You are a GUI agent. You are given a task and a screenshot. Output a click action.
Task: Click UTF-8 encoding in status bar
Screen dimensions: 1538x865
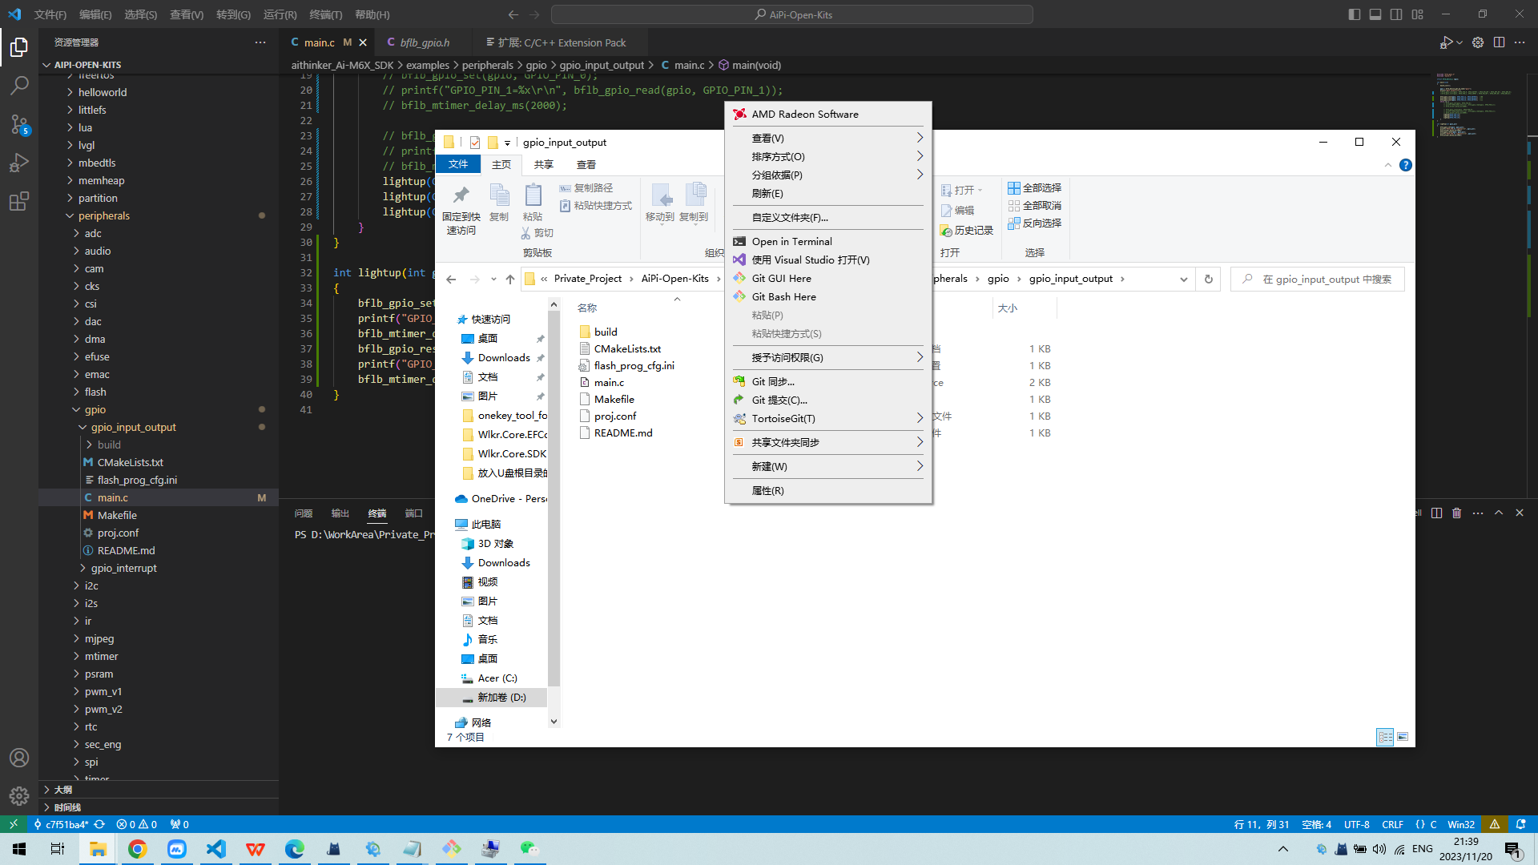(1357, 824)
